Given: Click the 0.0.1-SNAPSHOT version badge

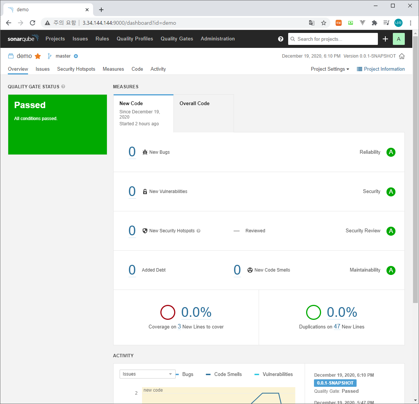Looking at the screenshot, I should [x=335, y=383].
